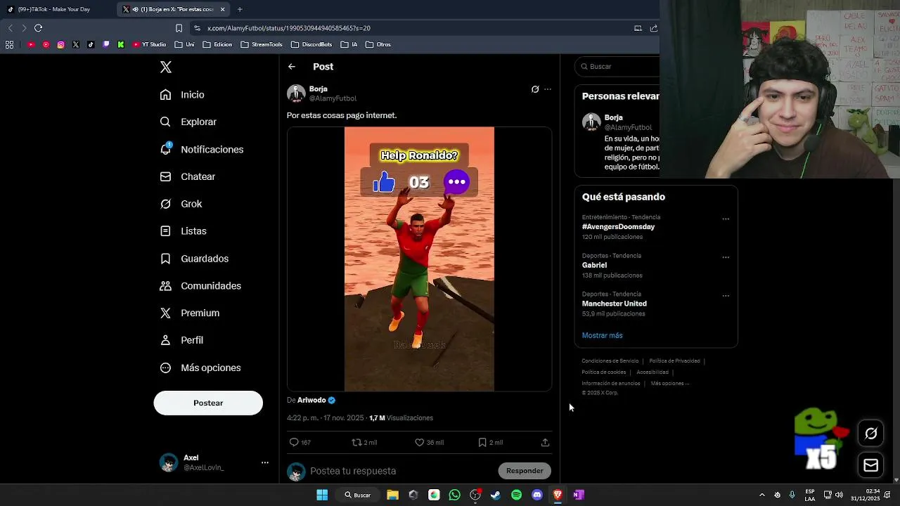Click the Responder button
Screen dimensions: 900x506
pos(525,471)
